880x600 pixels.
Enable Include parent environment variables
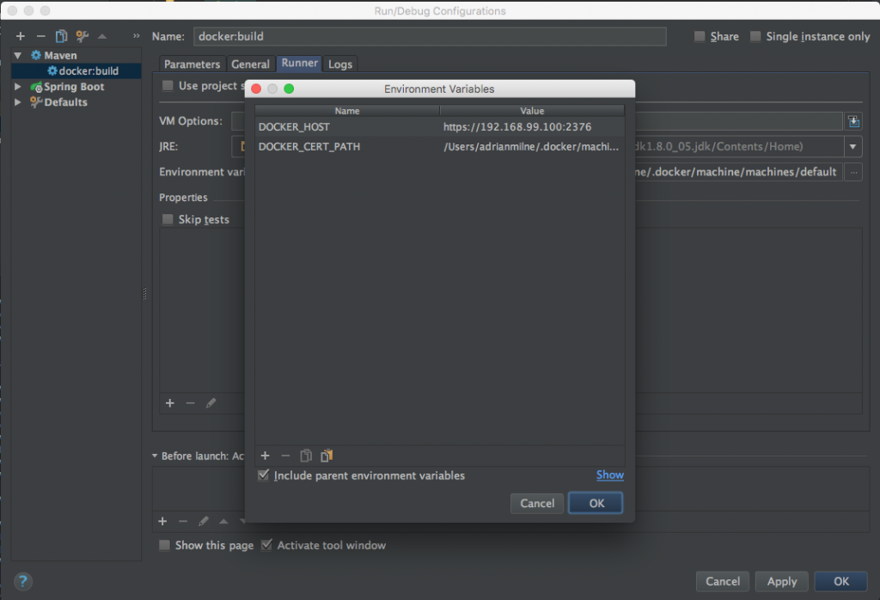pos(263,475)
